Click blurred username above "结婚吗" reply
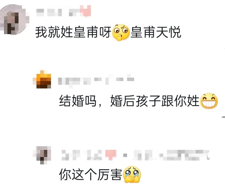 click(x=96, y=80)
